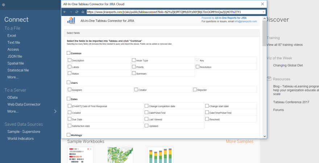Tick the Labels checkbox

pyautogui.click(x=70, y=67)
